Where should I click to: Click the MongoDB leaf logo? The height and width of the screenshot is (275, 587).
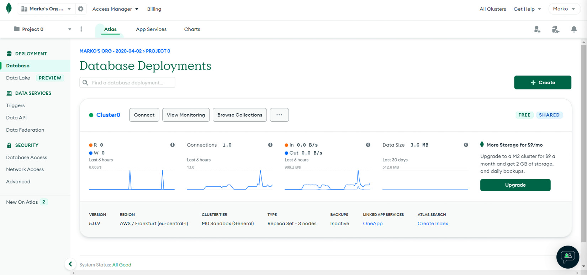[9, 9]
